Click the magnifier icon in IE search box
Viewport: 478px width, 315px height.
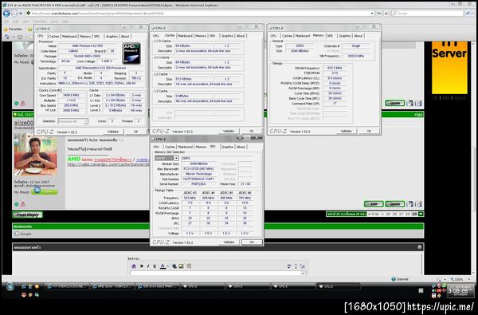pos(468,14)
